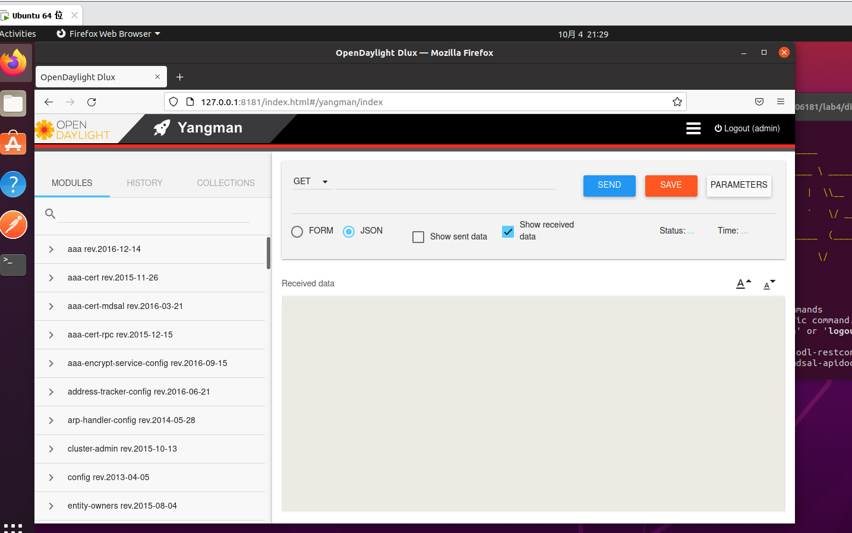Open the hamburger menu in Yangman header
This screenshot has height=533, width=852.
[x=693, y=128]
